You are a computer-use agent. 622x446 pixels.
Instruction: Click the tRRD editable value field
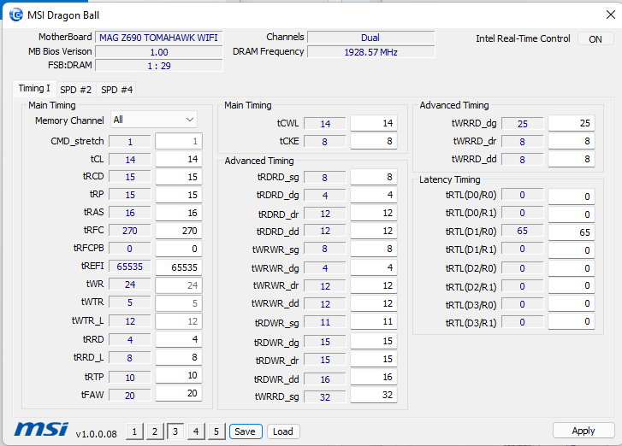coord(179,339)
